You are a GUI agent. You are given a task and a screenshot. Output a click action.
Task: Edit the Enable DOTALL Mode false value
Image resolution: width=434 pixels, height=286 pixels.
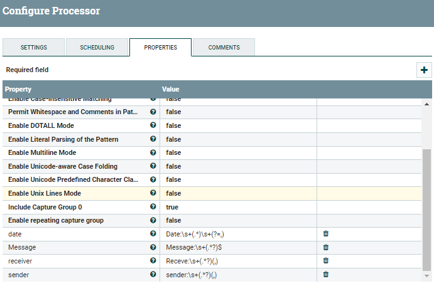click(x=239, y=125)
